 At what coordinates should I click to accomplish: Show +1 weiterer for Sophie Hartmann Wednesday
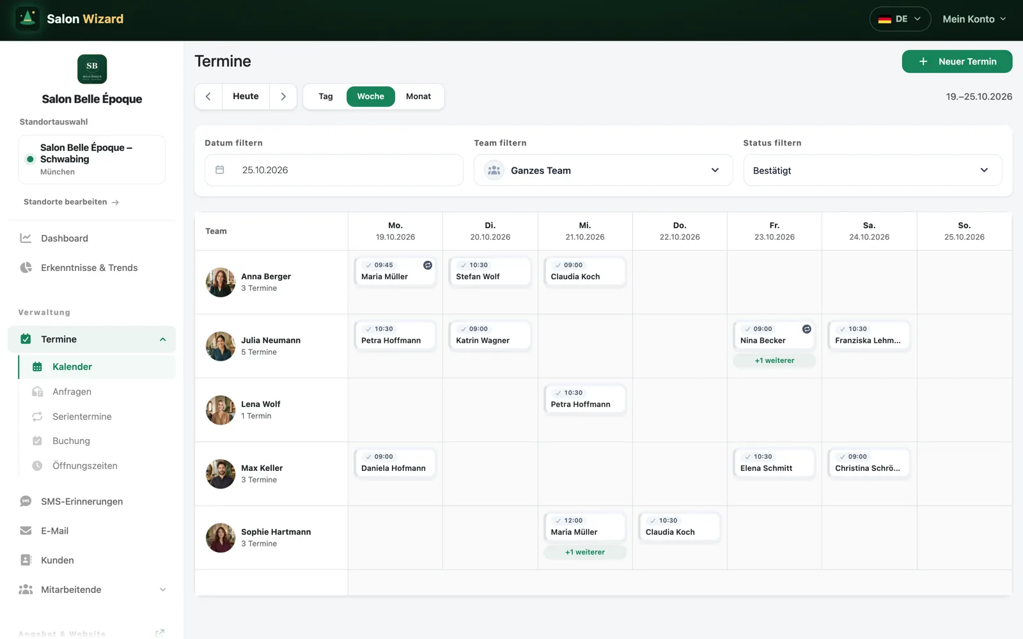click(x=585, y=552)
